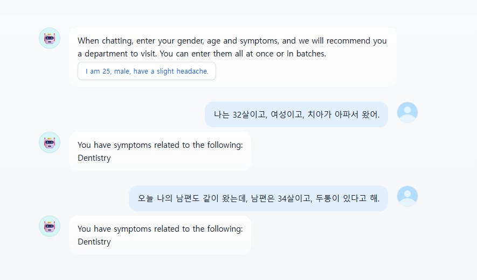Select the "I am 25, male" suggestion chip
Viewport: 477px width, 280px height.
pos(147,71)
